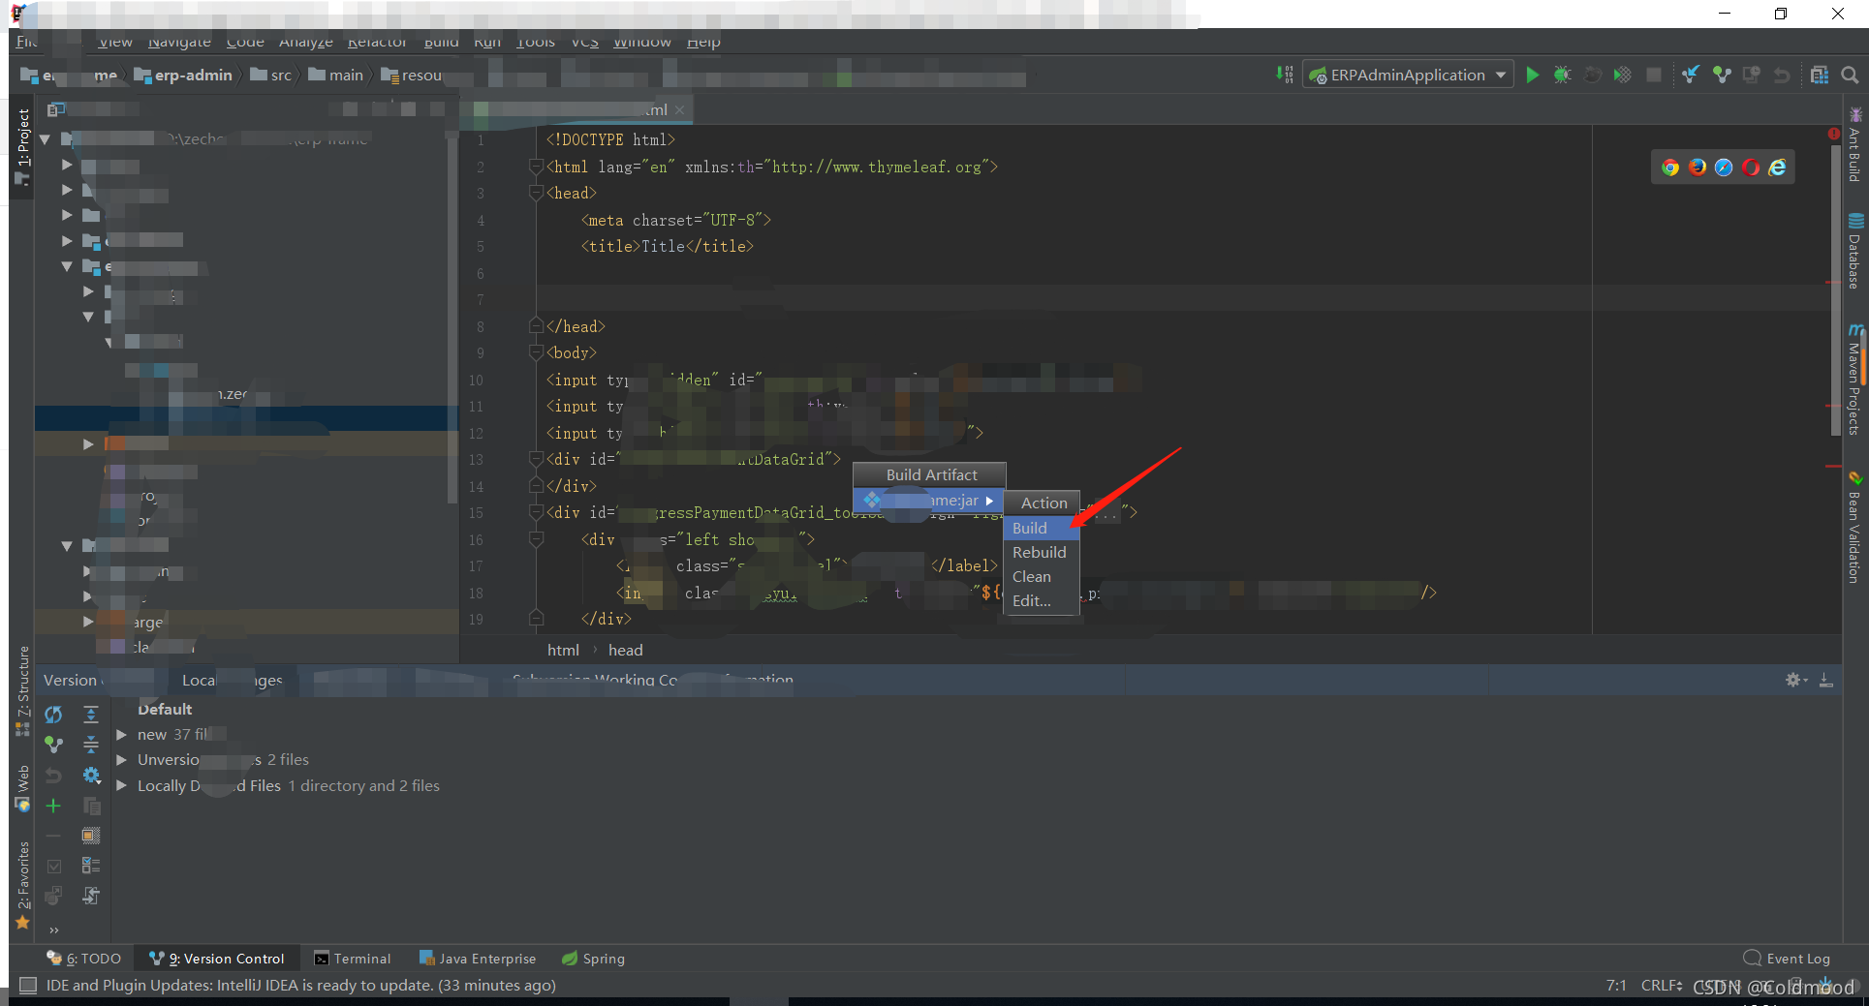Click the Stop square icon in toolbar
Viewport: 1869px width, 1006px height.
point(1654,76)
